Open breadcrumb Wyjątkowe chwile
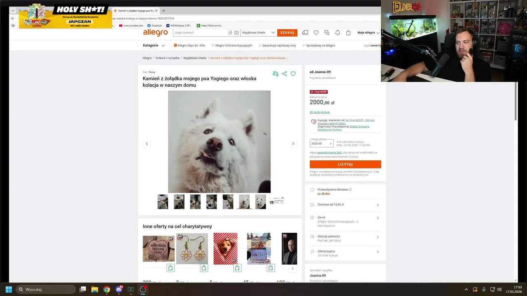Image resolution: width=527 pixels, height=296 pixels. (195, 58)
